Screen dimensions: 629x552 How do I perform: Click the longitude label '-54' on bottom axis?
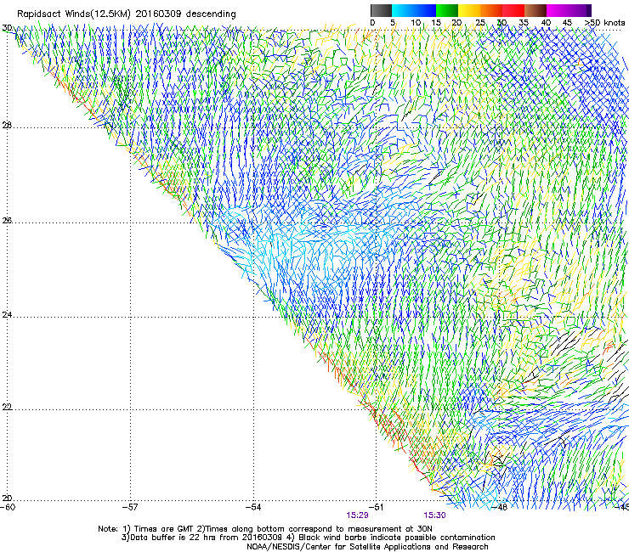pyautogui.click(x=253, y=507)
